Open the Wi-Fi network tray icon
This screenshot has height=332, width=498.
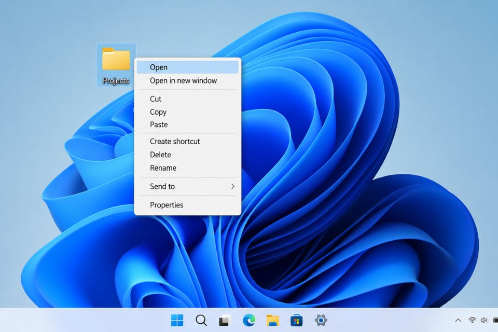pos(472,320)
